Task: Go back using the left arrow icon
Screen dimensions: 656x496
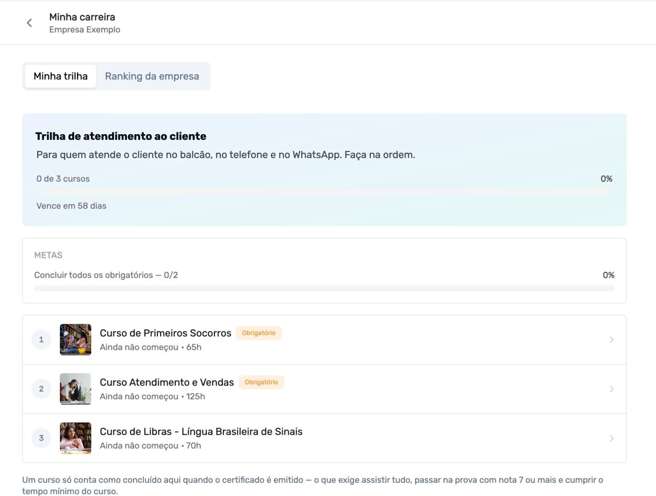Action: point(29,23)
